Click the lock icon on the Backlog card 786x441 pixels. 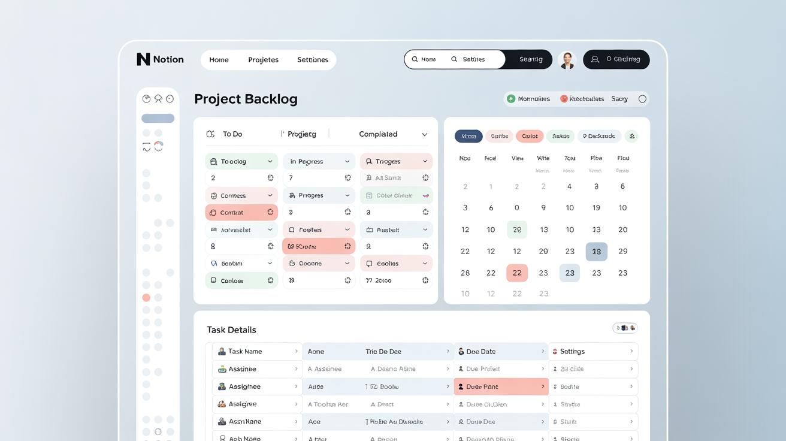(213, 161)
